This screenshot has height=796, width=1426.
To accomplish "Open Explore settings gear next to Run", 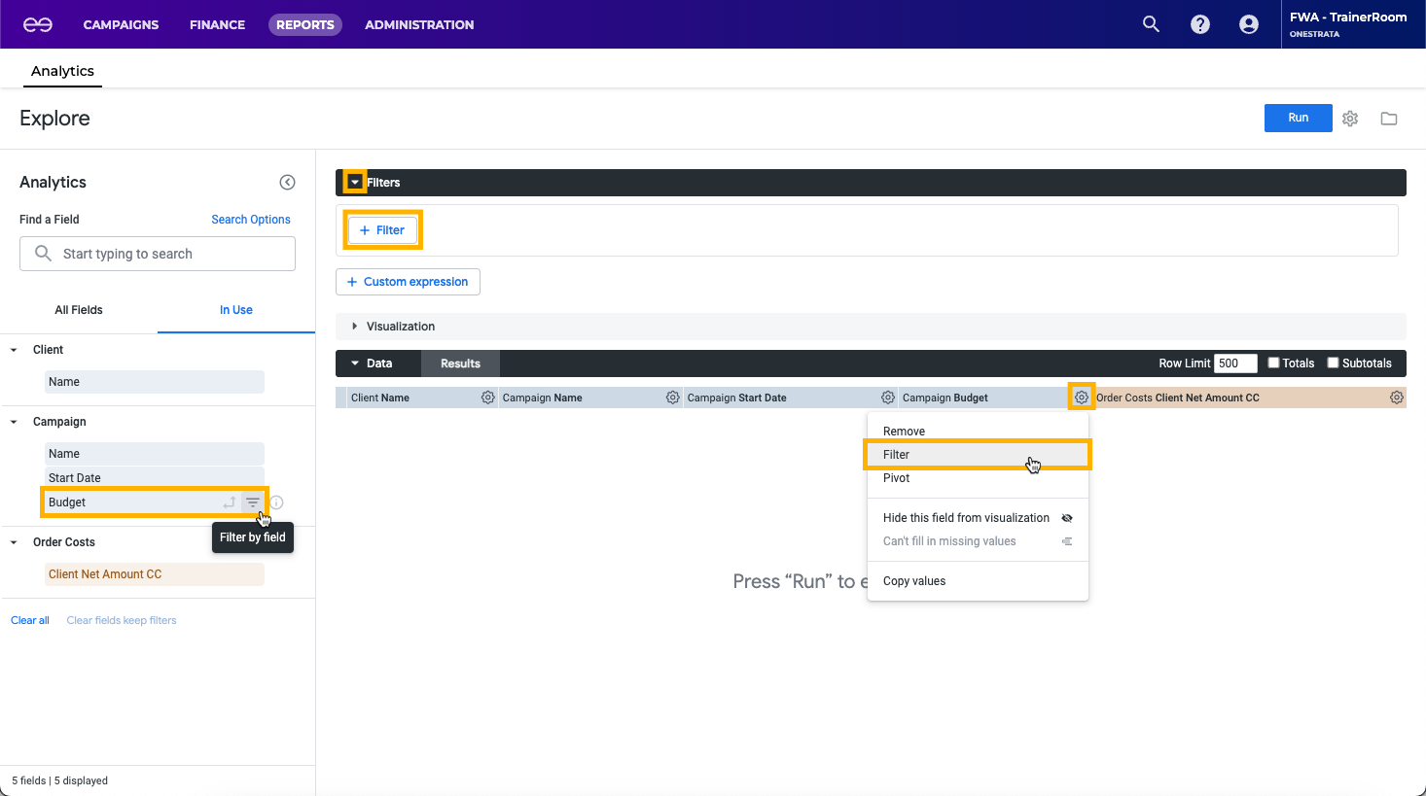I will click(x=1350, y=119).
